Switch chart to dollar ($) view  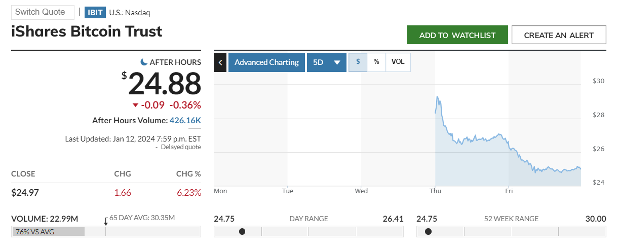(358, 62)
